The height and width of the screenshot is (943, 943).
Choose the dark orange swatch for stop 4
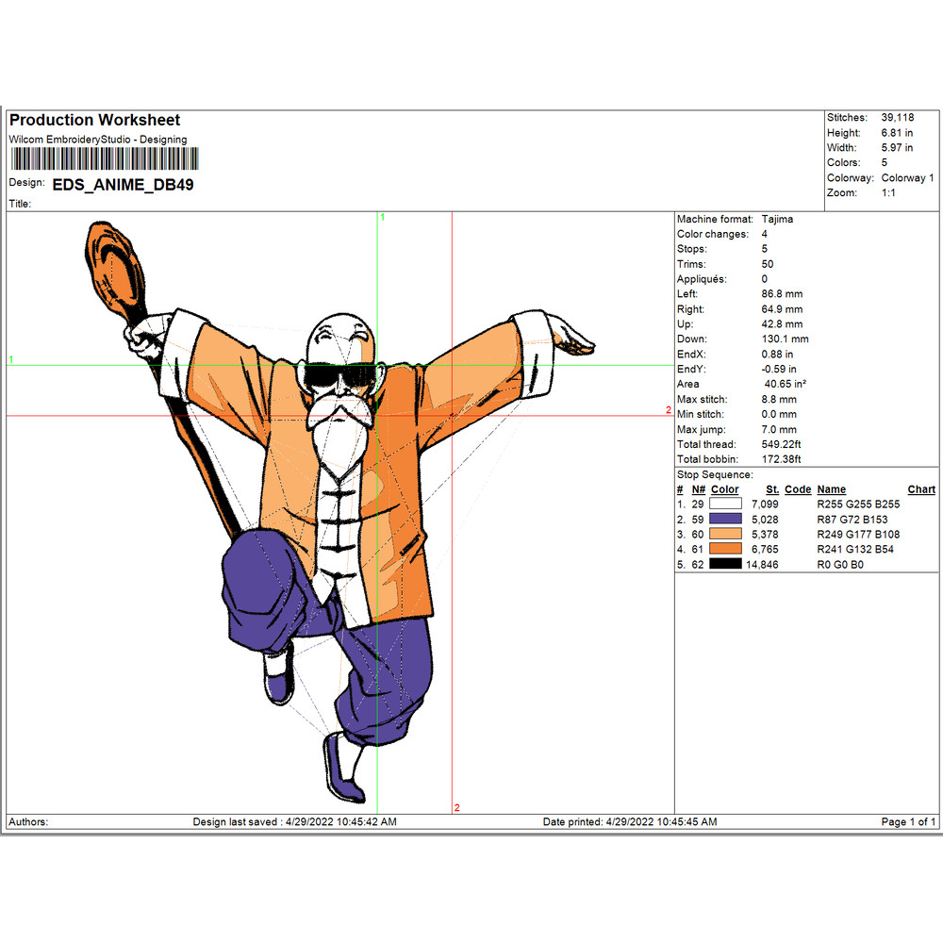pyautogui.click(x=726, y=550)
